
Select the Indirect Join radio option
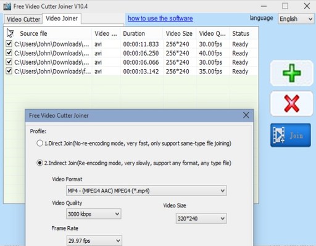tap(39, 163)
